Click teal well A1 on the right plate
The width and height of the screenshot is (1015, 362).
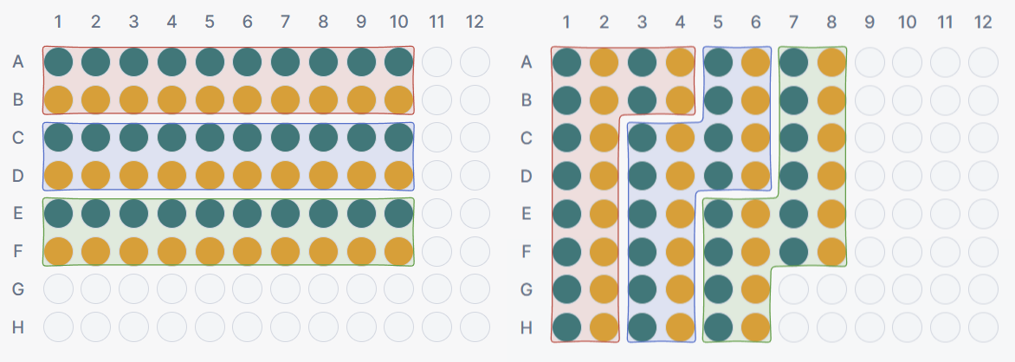click(566, 61)
